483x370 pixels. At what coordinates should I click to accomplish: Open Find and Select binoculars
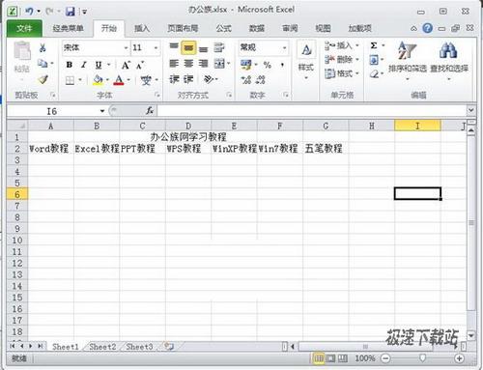point(449,60)
